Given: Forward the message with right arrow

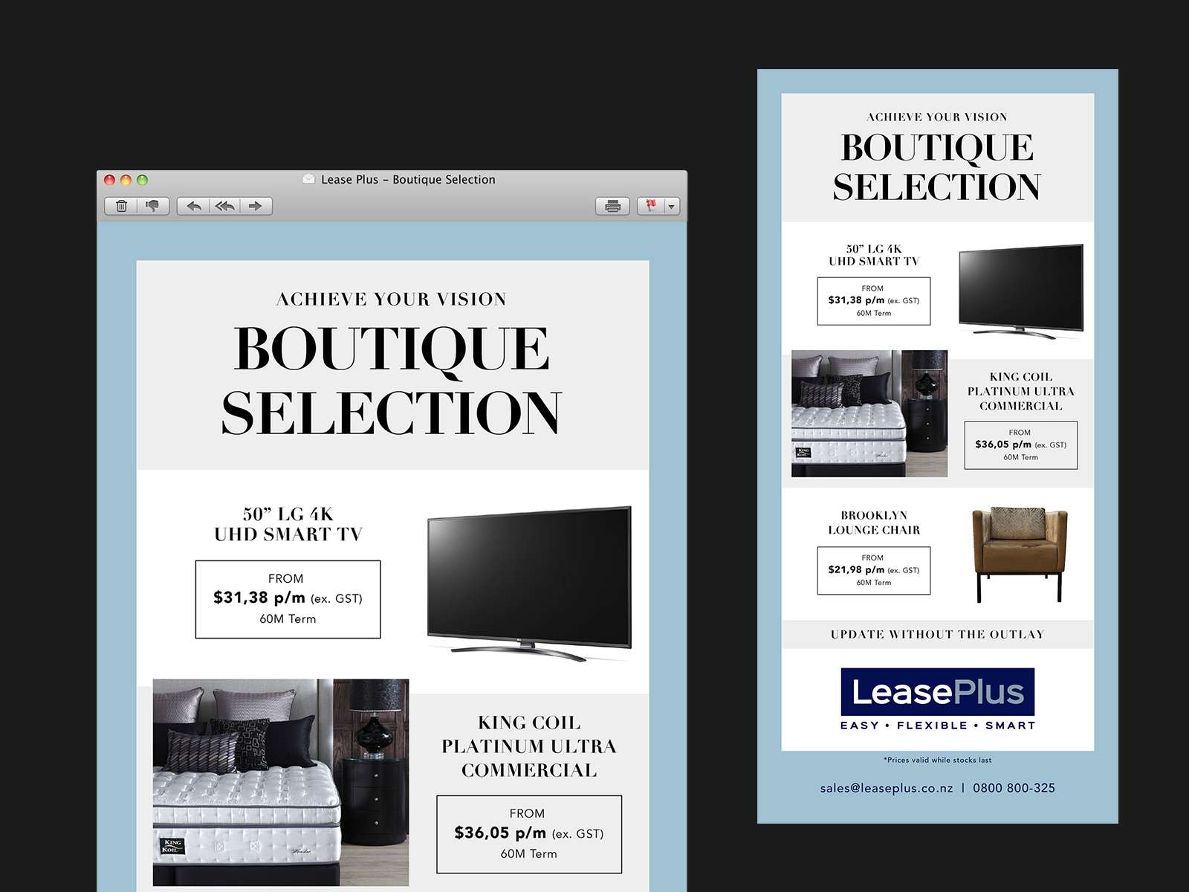Looking at the screenshot, I should point(256,206).
